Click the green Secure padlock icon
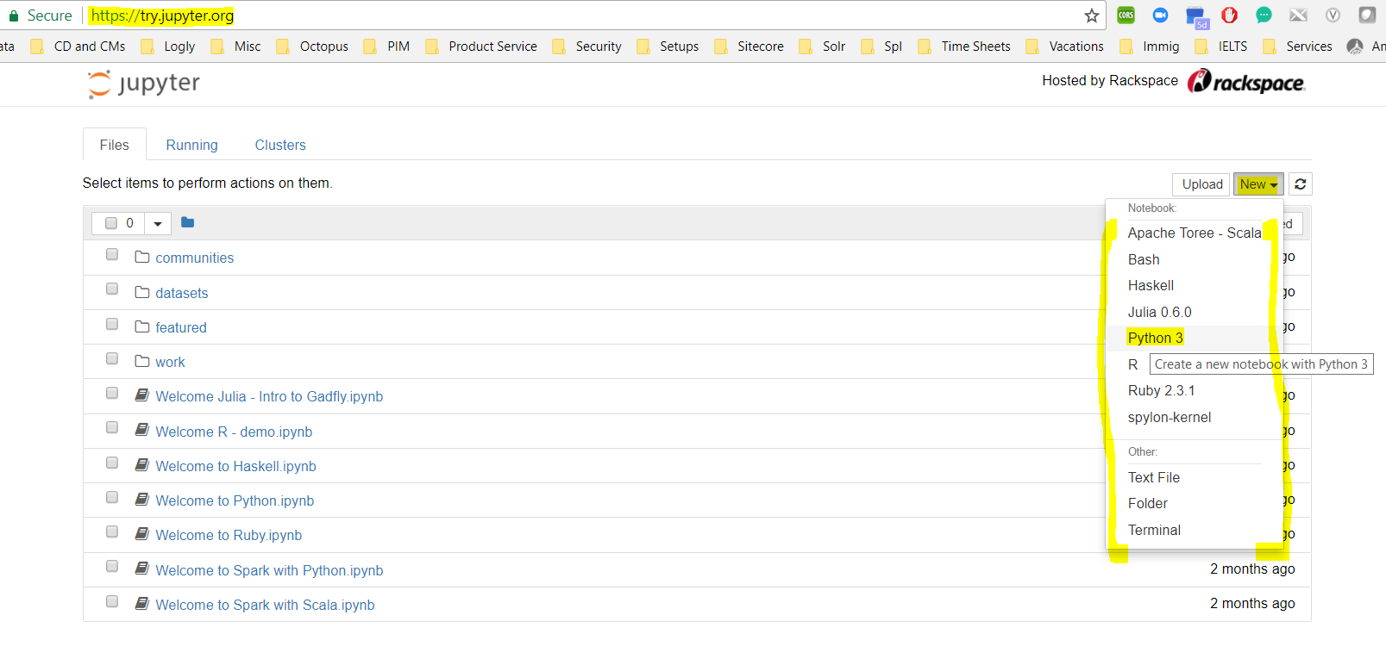Image resolution: width=1386 pixels, height=665 pixels. pos(14,16)
